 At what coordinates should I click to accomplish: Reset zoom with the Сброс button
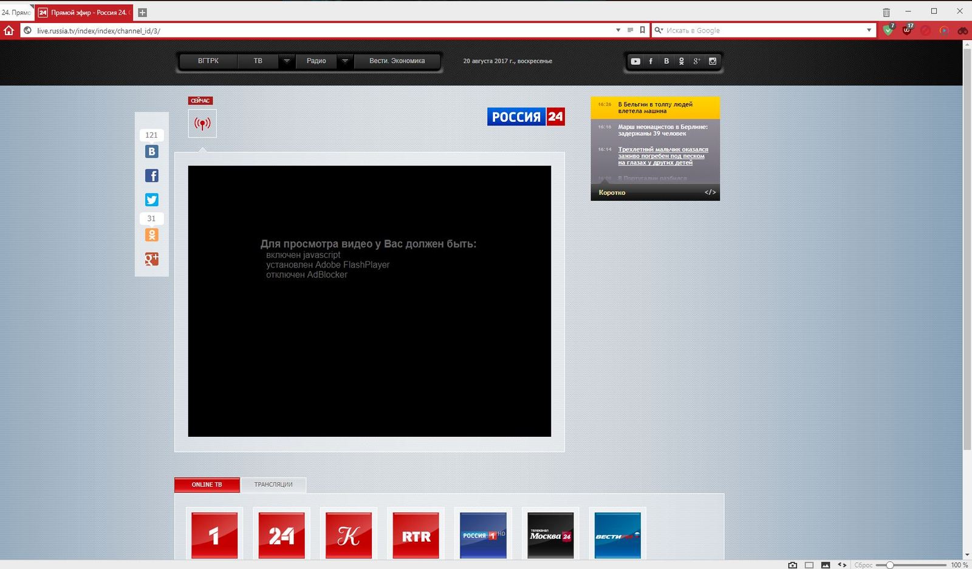click(863, 565)
